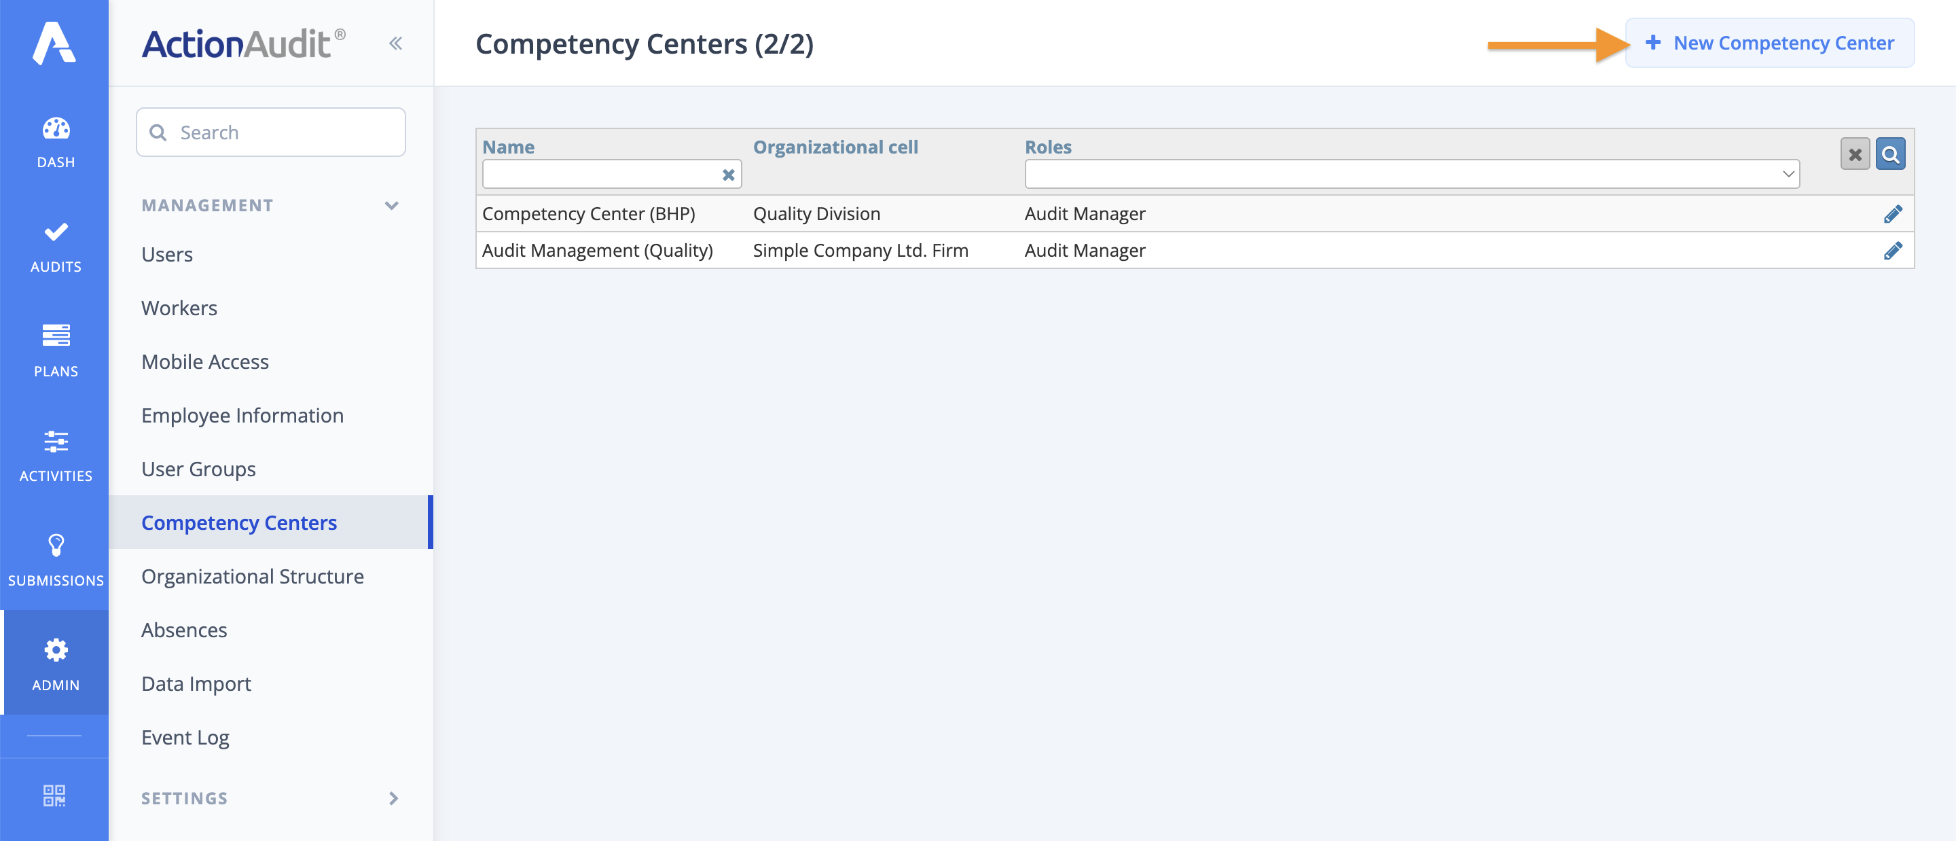Select User Groups menu item
This screenshot has width=1956, height=841.
(x=198, y=469)
